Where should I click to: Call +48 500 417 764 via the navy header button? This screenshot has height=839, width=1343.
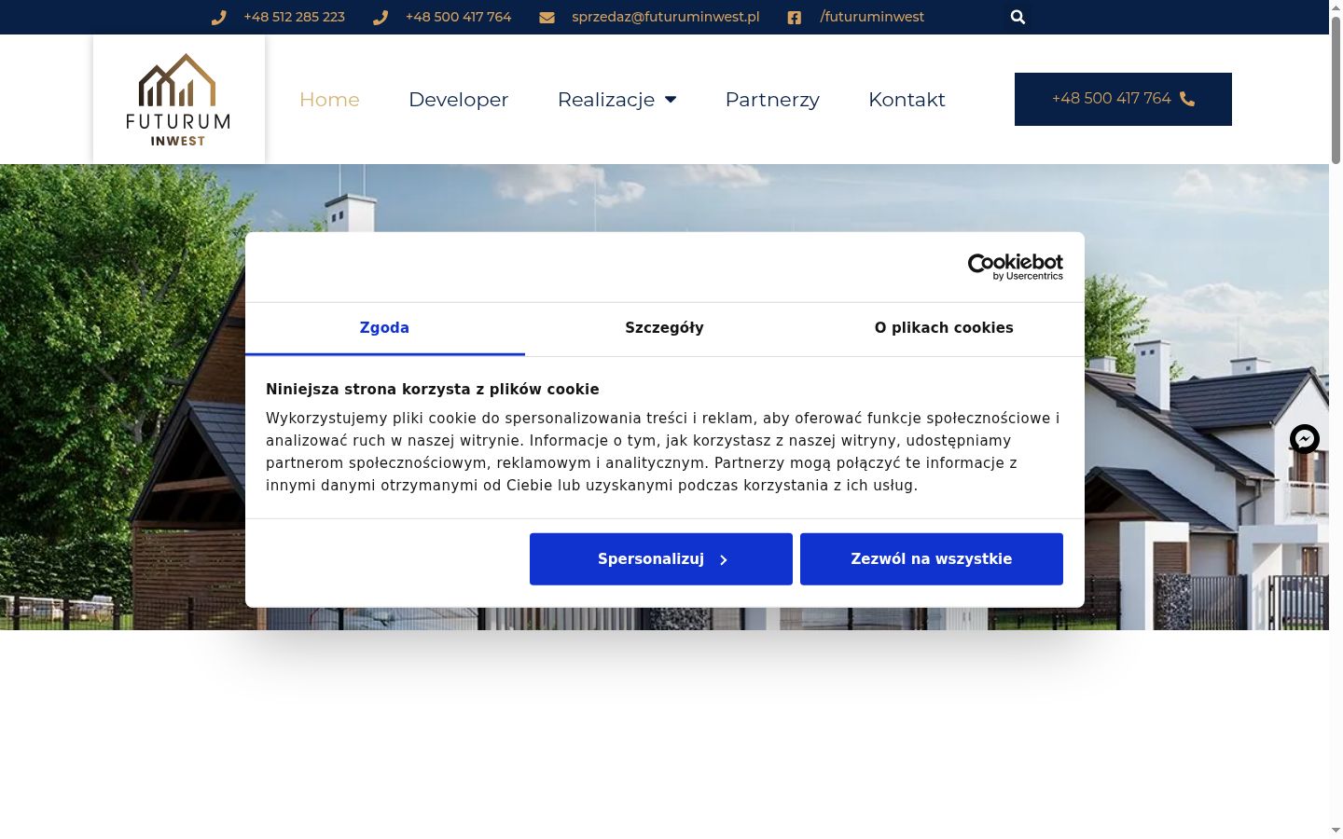(x=1123, y=99)
